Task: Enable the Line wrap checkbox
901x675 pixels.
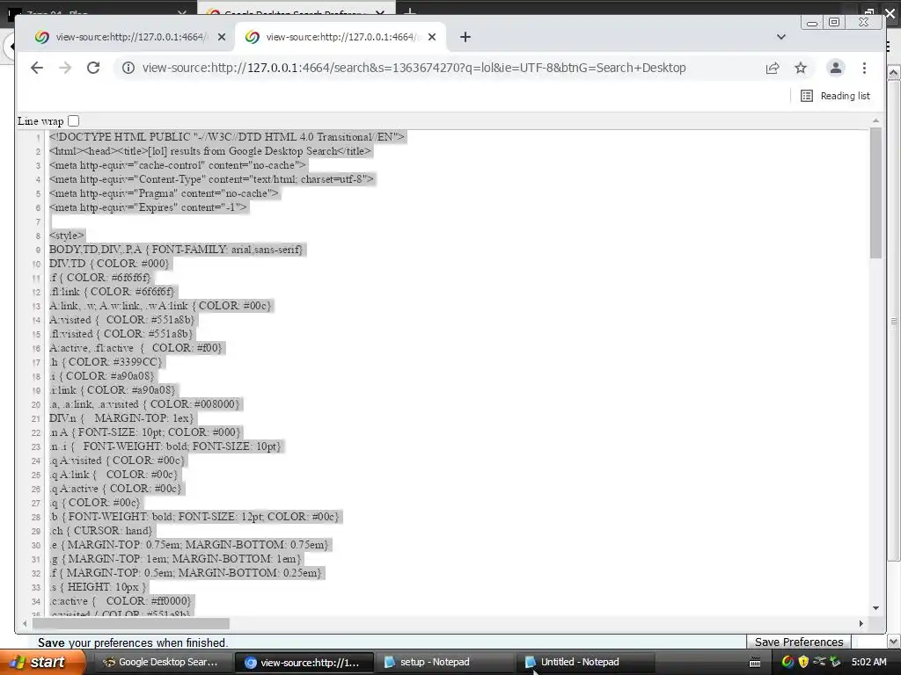Action: click(74, 121)
